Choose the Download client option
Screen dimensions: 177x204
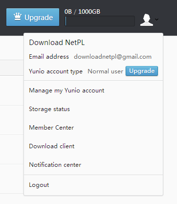[x=52, y=146]
